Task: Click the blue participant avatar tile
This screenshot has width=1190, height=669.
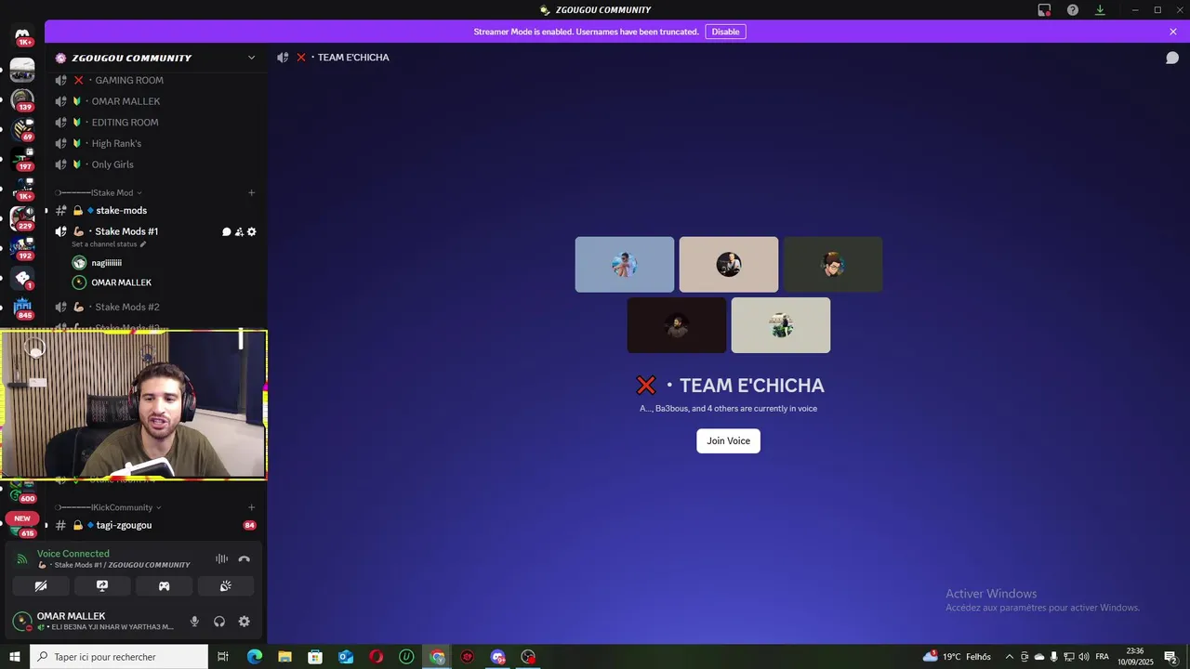Action: 625,265
